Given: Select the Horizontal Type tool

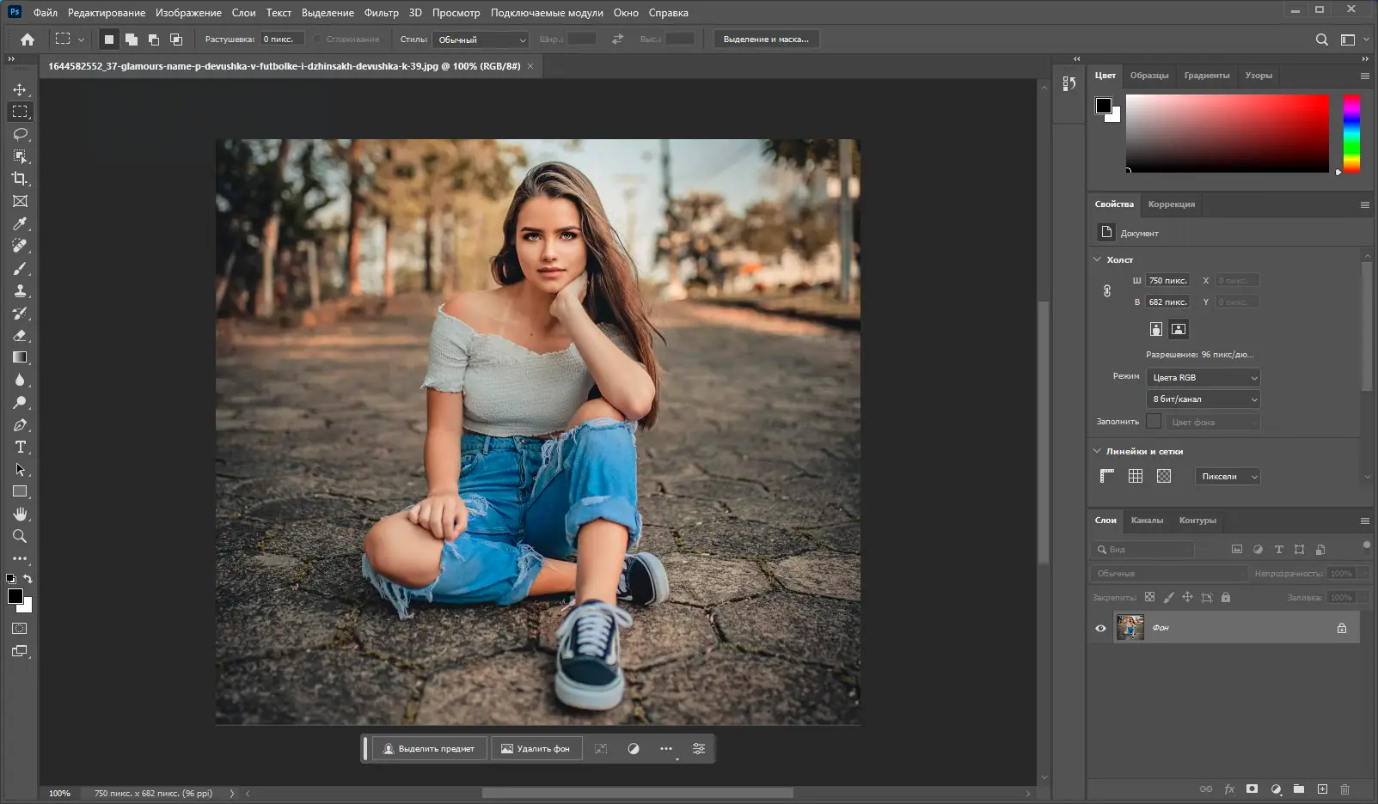Looking at the screenshot, I should coord(20,447).
